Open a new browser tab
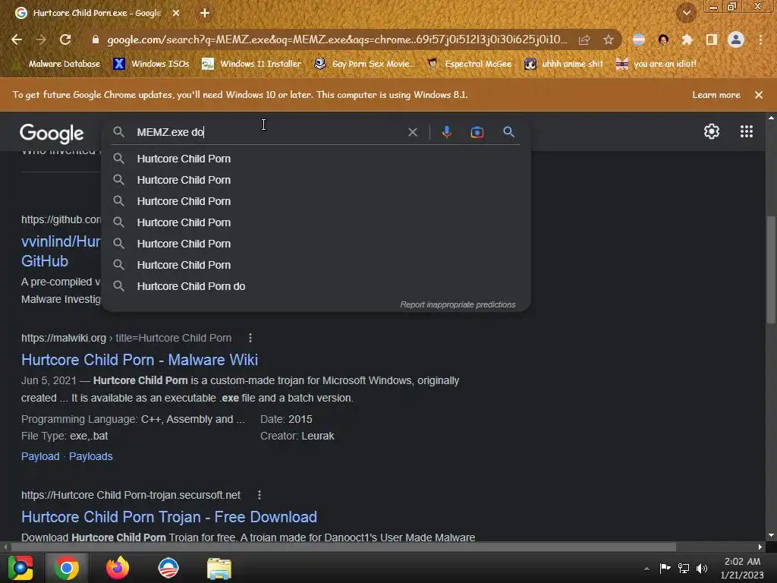 pos(205,13)
